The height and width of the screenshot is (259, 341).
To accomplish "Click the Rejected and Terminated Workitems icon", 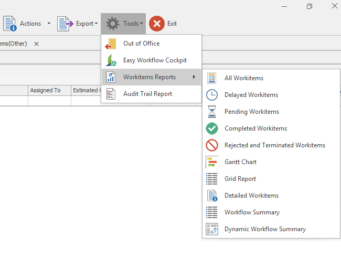I will pyautogui.click(x=212, y=145).
